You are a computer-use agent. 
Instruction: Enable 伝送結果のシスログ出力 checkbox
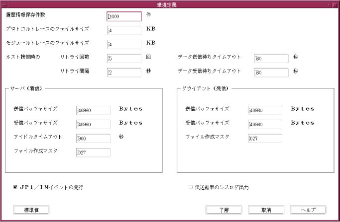190,187
